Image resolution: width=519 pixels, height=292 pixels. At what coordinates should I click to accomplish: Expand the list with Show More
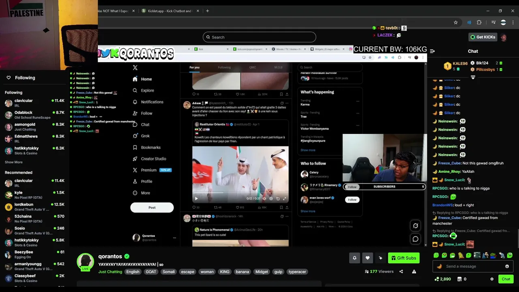click(14, 162)
